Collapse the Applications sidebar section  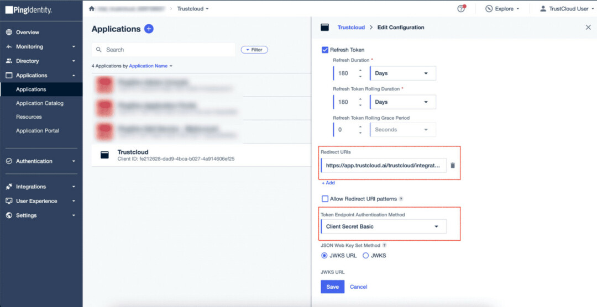click(74, 75)
